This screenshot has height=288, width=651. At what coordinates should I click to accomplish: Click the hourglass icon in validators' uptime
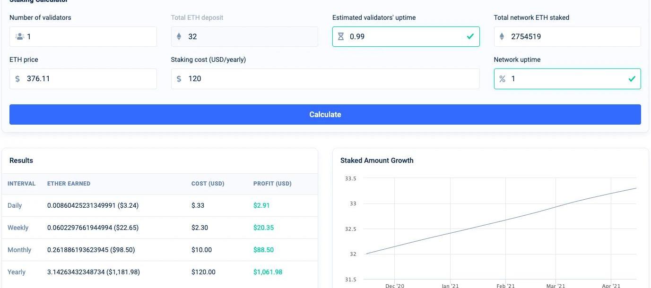[x=341, y=36]
